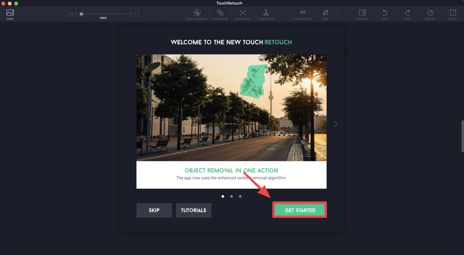The height and width of the screenshot is (255, 464).
Task: Select the Quick Repair tool
Action: click(x=220, y=14)
